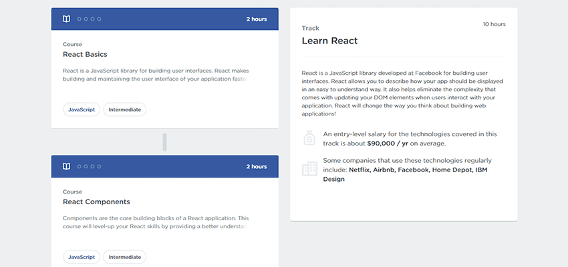Click the 2 hours label on React Components

coord(256,166)
